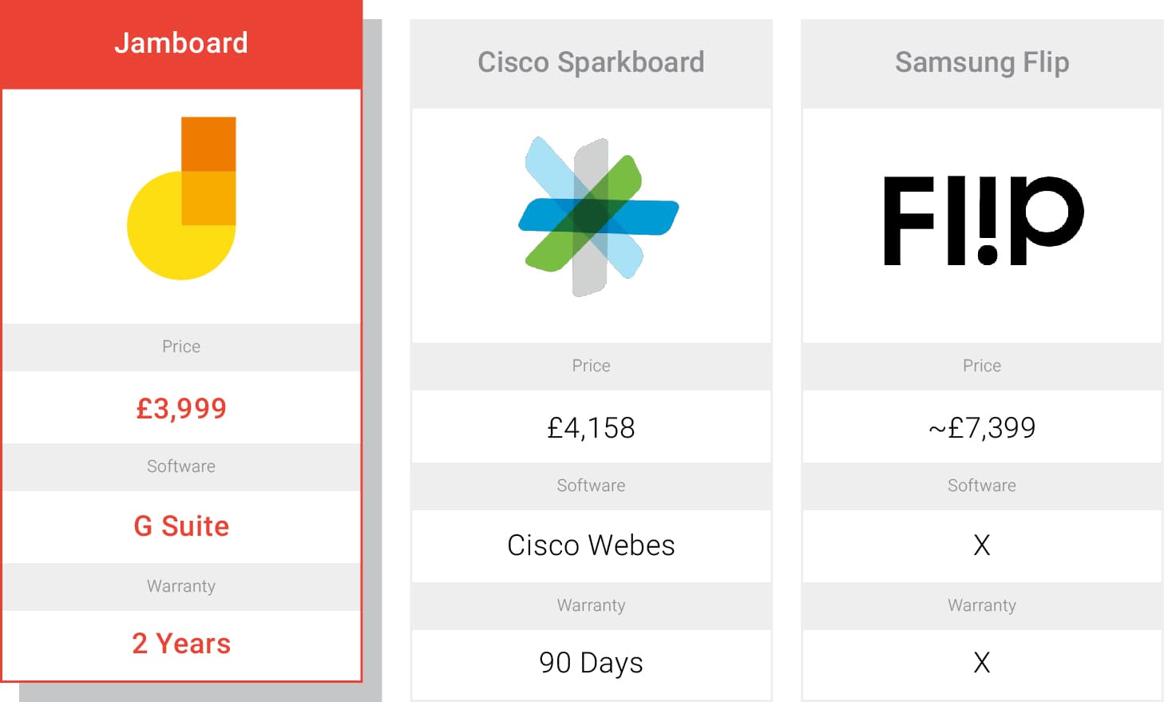Click the X under Samsung Flip Software
1164x702 pixels.
pyautogui.click(x=982, y=545)
